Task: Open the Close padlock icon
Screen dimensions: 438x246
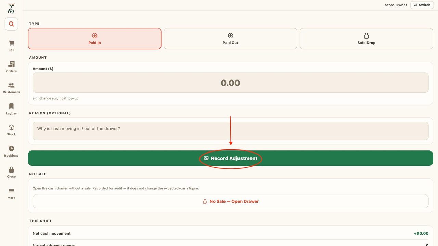Action: (x=11, y=170)
